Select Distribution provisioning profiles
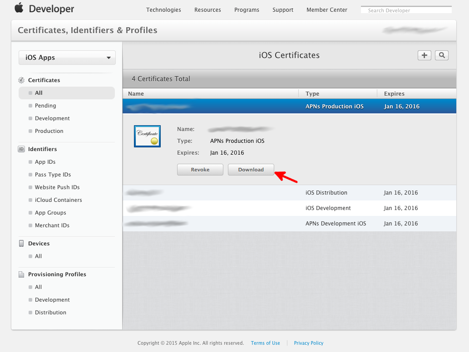 tap(50, 312)
